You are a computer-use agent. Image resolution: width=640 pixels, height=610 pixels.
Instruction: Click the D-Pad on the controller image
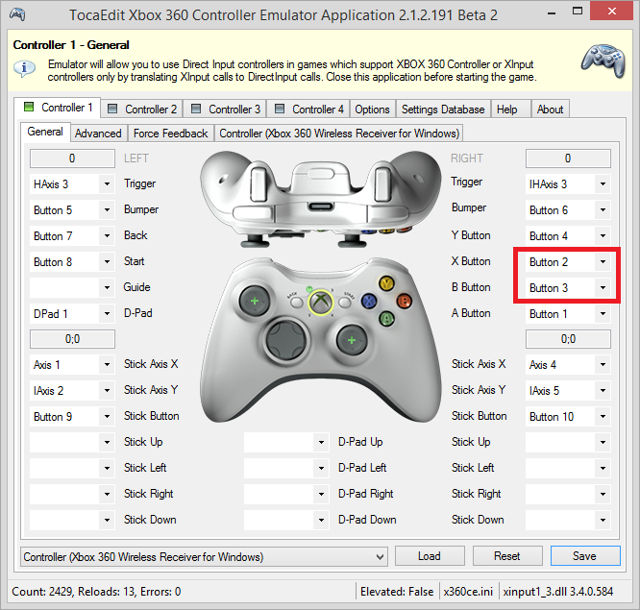(x=285, y=340)
